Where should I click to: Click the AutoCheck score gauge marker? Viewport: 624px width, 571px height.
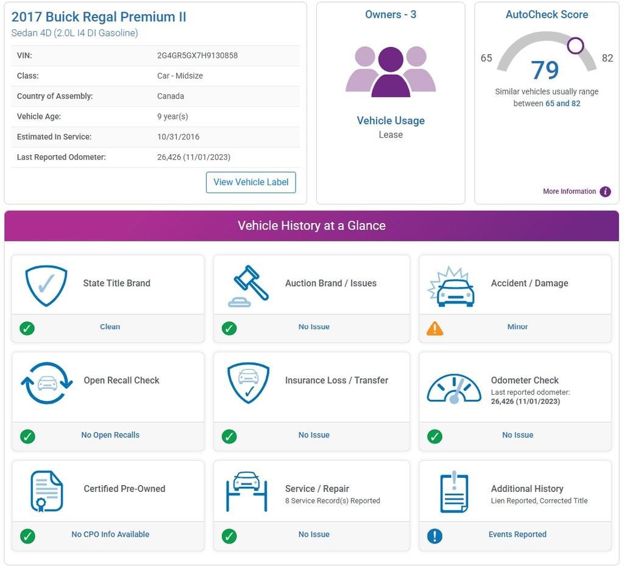pos(575,45)
